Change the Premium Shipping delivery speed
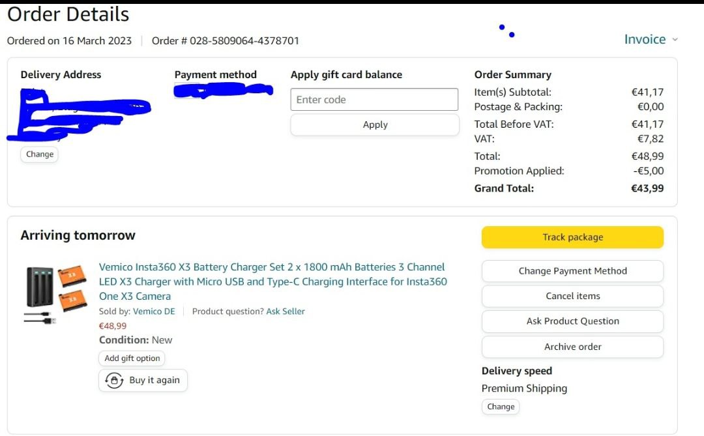 pos(501,407)
